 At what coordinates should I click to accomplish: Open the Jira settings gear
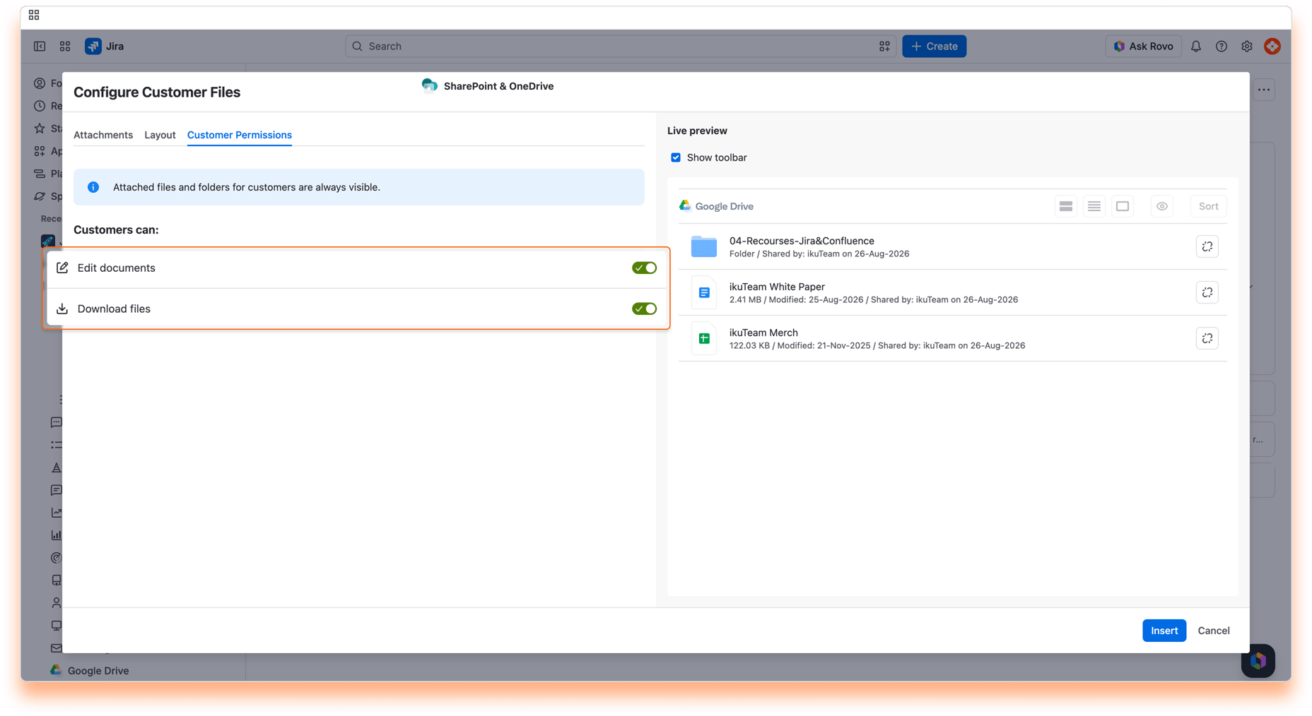point(1246,46)
